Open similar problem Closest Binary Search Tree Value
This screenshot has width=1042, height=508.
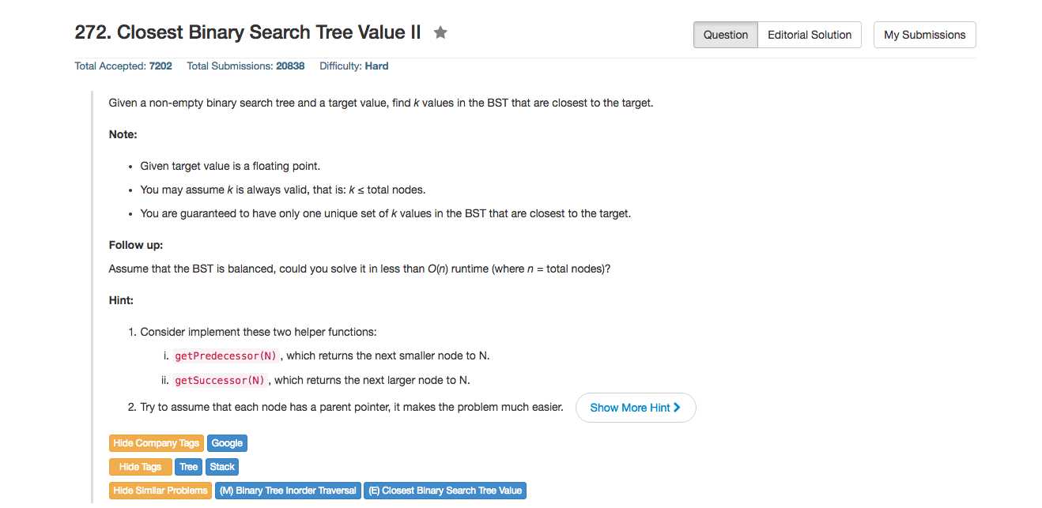point(445,491)
